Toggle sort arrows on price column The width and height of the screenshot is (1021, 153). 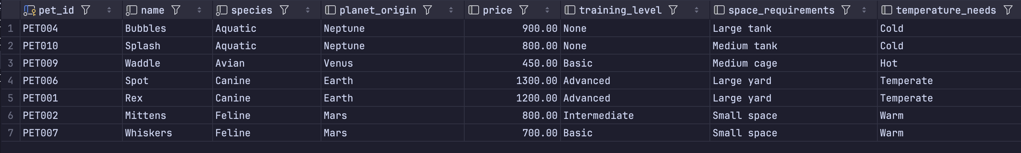point(547,10)
